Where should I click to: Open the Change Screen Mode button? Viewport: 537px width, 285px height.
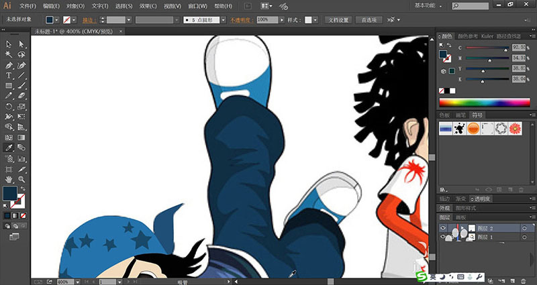click(14, 237)
